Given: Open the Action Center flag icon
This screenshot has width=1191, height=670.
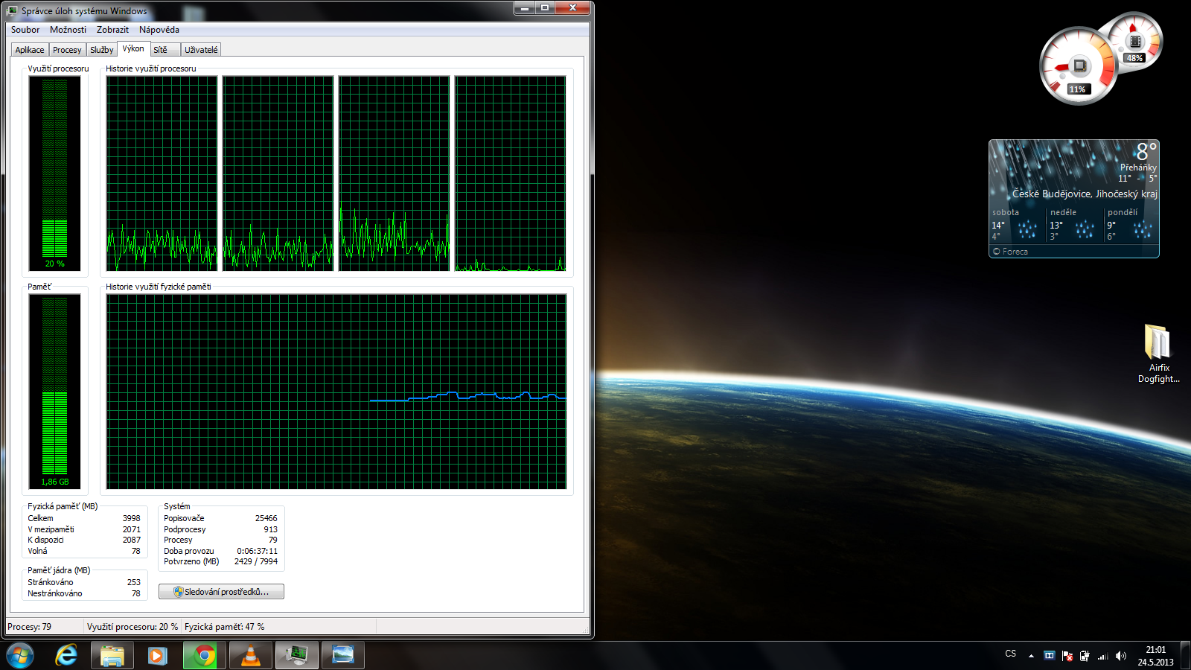Looking at the screenshot, I should click(x=1067, y=656).
